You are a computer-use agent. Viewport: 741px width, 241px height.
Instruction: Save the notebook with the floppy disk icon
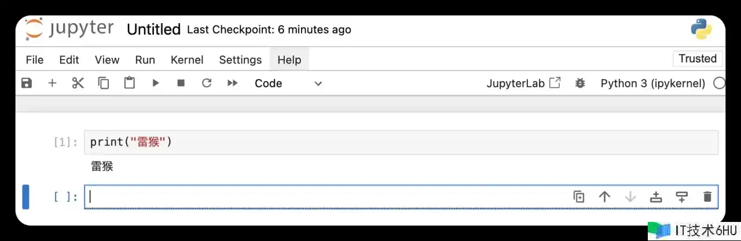(27, 83)
